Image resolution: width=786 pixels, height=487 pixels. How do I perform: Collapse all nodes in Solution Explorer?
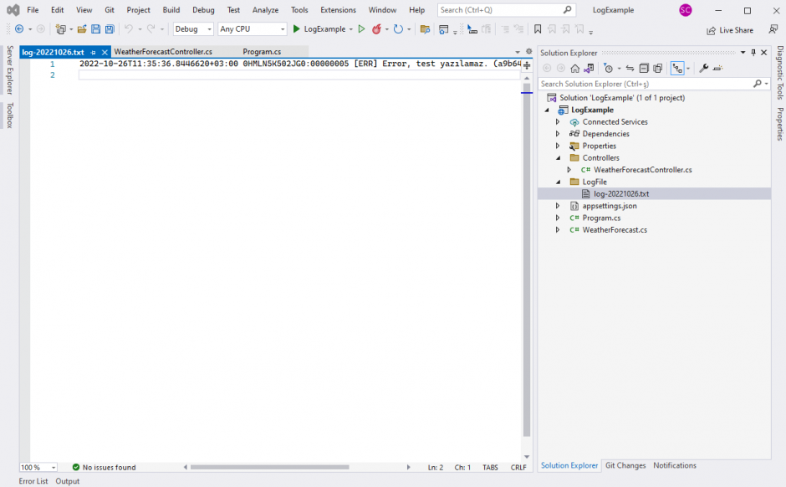click(x=642, y=68)
